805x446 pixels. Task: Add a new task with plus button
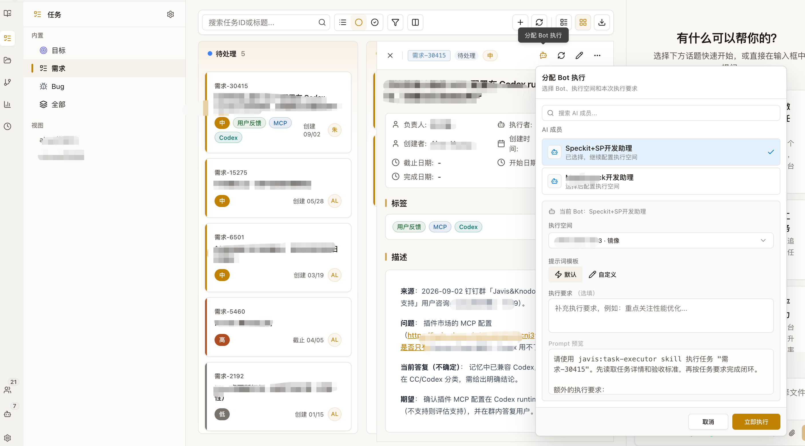(520, 23)
